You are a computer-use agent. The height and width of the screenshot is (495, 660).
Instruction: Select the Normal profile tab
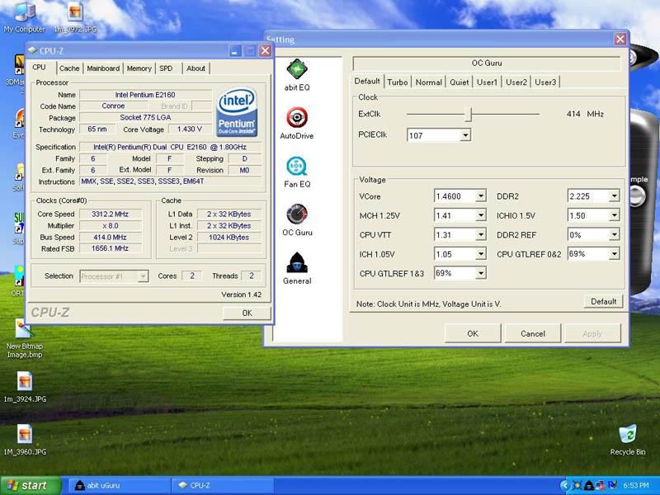click(428, 82)
